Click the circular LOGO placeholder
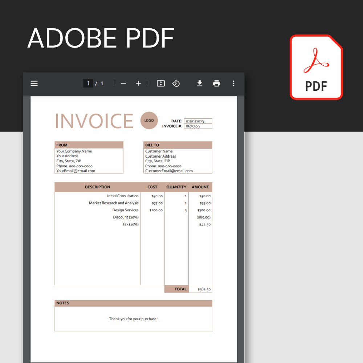The image size is (363, 363). click(149, 121)
